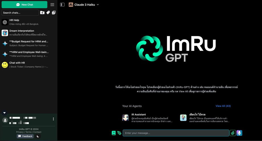Click the Dream Interpretation avatar image
262x141 pixels.
tap(5, 33)
